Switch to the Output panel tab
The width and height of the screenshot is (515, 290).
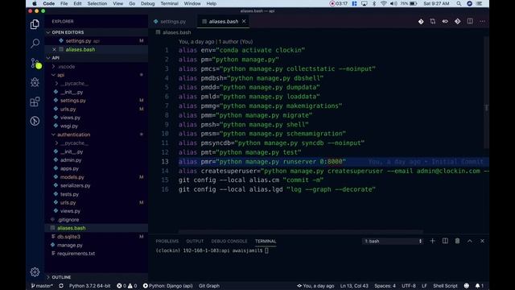(195, 241)
